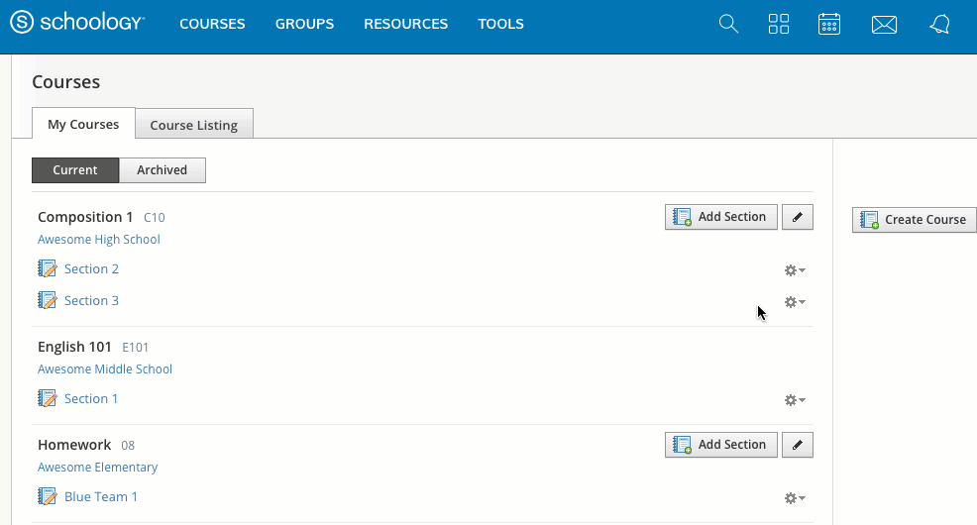
Task: Open the Resources menu
Action: pyautogui.click(x=405, y=24)
